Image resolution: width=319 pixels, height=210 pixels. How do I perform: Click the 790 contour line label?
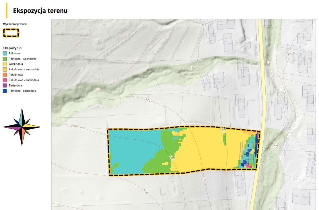click(145, 192)
